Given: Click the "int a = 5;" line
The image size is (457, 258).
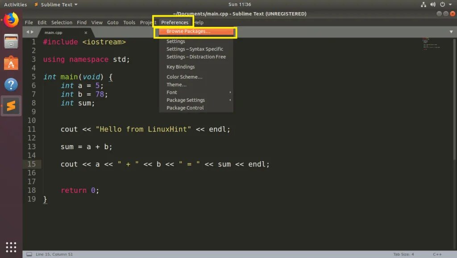Looking at the screenshot, I should [82, 86].
